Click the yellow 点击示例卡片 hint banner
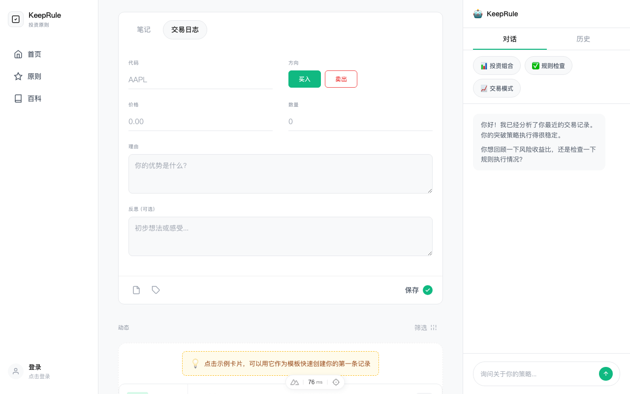The image size is (630, 394). pyautogui.click(x=280, y=363)
